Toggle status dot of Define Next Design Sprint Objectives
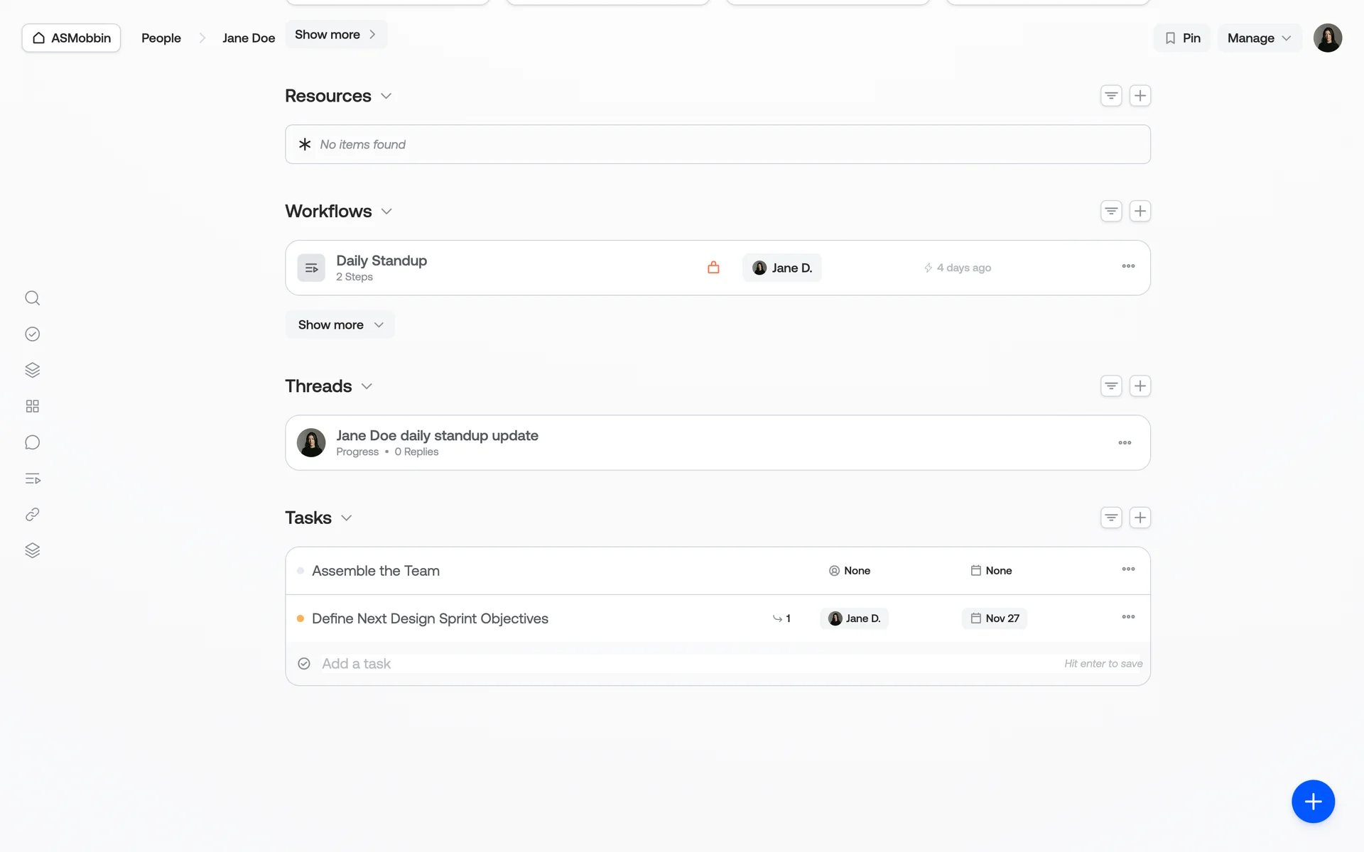Screen dimensions: 1364x852 tap(301, 618)
